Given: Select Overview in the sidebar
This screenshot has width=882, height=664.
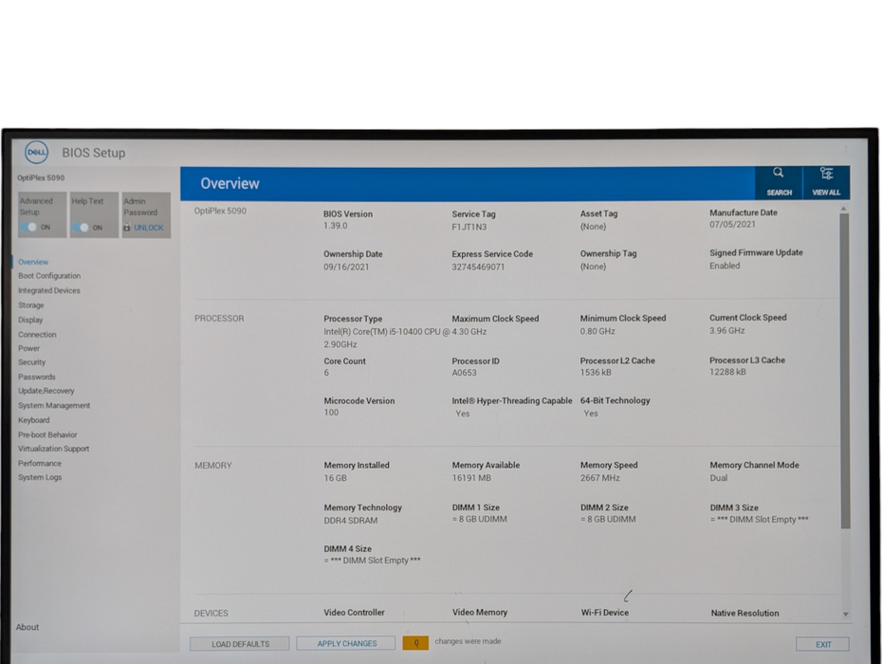Looking at the screenshot, I should pos(33,262).
